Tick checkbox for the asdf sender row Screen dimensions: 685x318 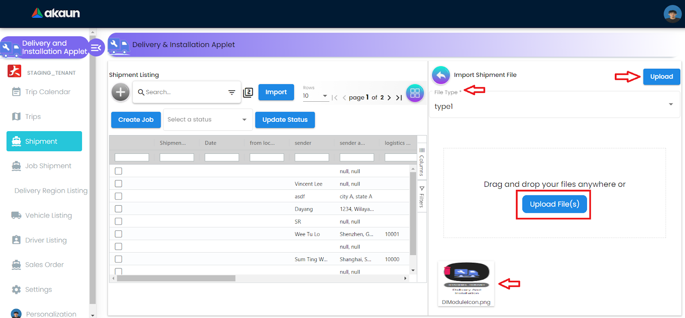point(119,196)
